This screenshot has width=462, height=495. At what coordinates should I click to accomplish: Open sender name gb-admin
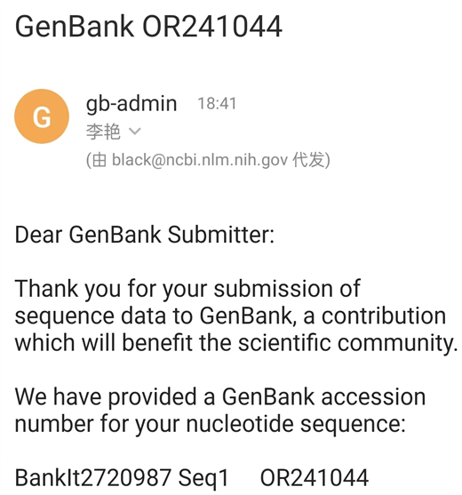(x=131, y=104)
